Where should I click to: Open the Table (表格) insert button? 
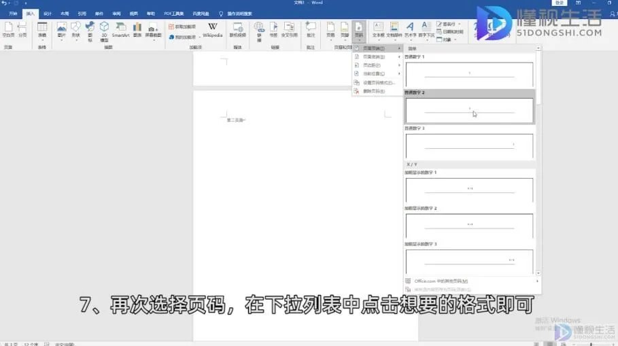point(41,31)
